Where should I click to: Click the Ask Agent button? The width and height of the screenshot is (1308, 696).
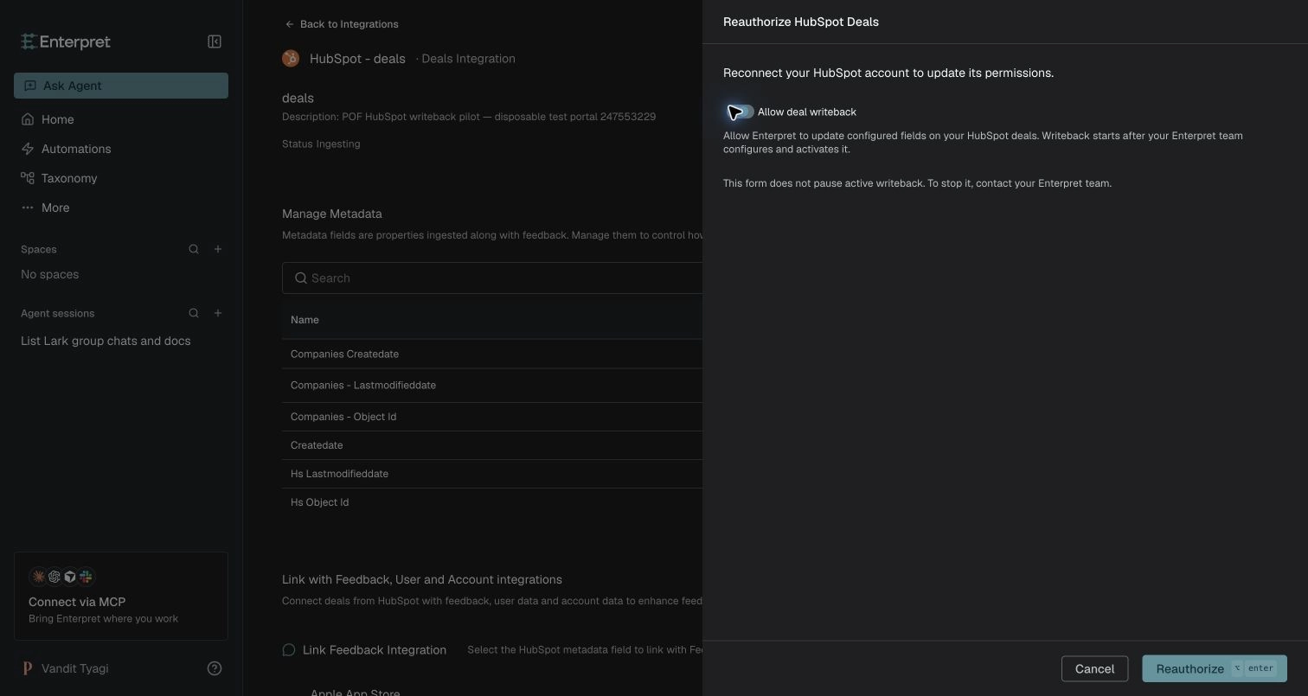pos(121,86)
